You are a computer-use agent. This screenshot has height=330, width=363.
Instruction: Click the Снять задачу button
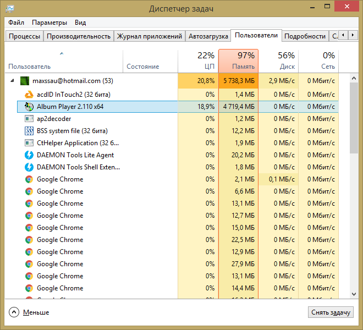(x=331, y=312)
